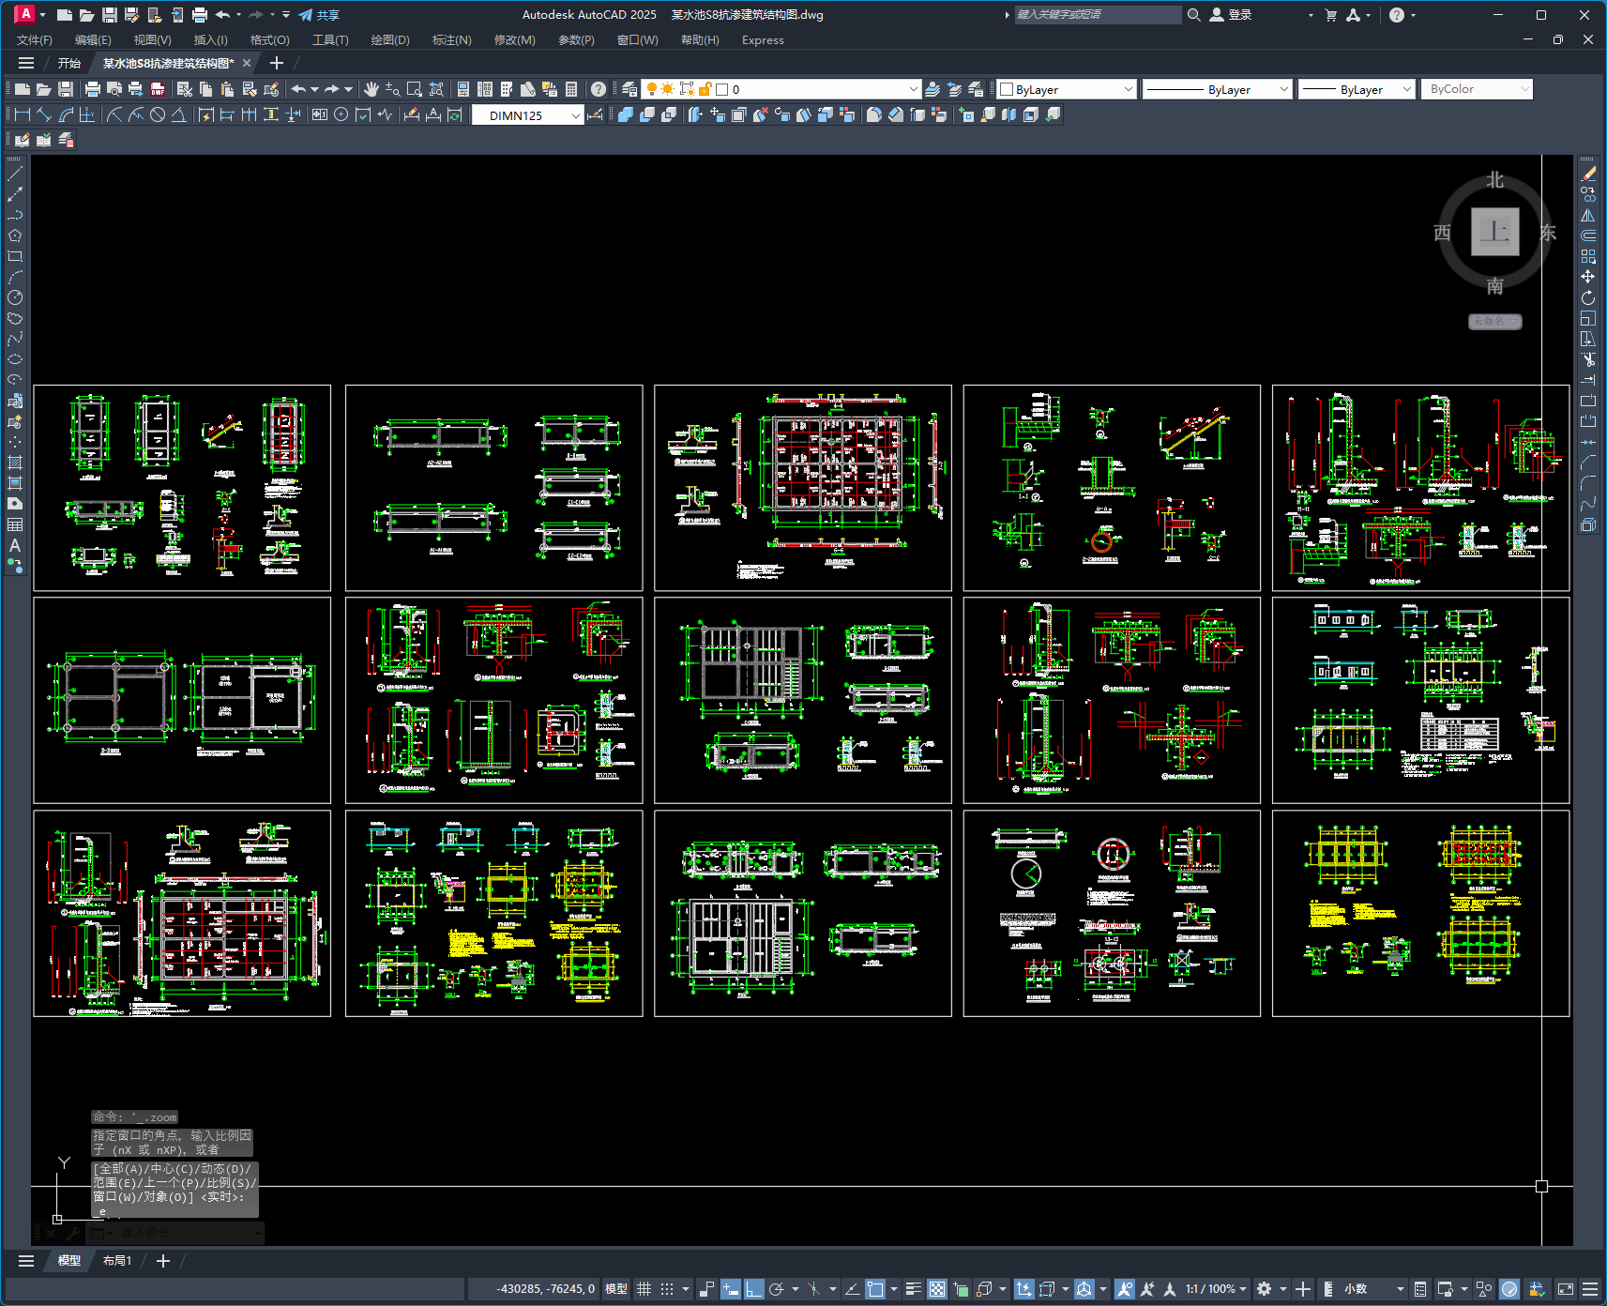This screenshot has height=1306, width=1607.
Task: Open the 绘图(D) menu
Action: tap(390, 40)
